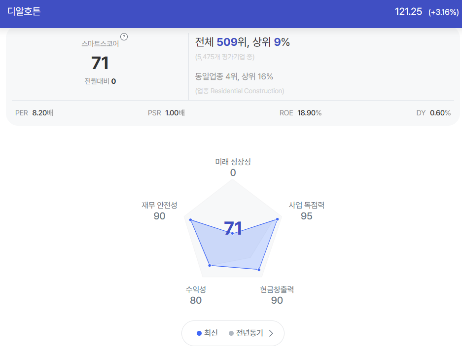
Task: Select the ROE 18.90% metric
Action: 300,113
